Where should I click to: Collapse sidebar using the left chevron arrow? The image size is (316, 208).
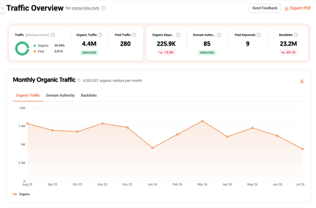(x=2, y=8)
